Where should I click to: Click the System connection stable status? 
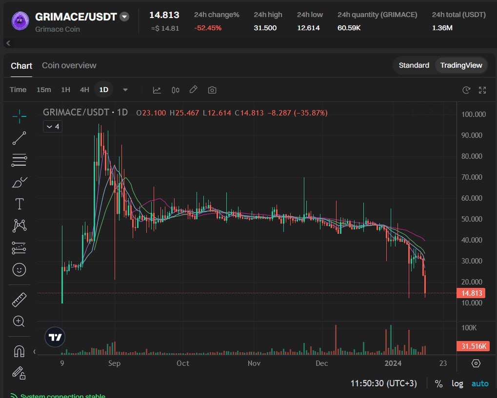pos(63,396)
